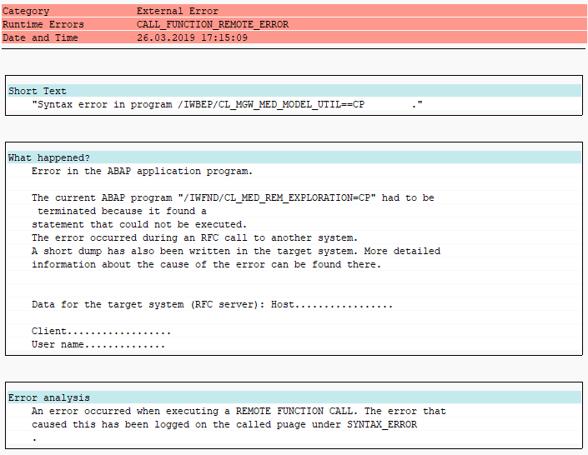
Task: Click the Runtime Errors label
Action: tap(43, 24)
